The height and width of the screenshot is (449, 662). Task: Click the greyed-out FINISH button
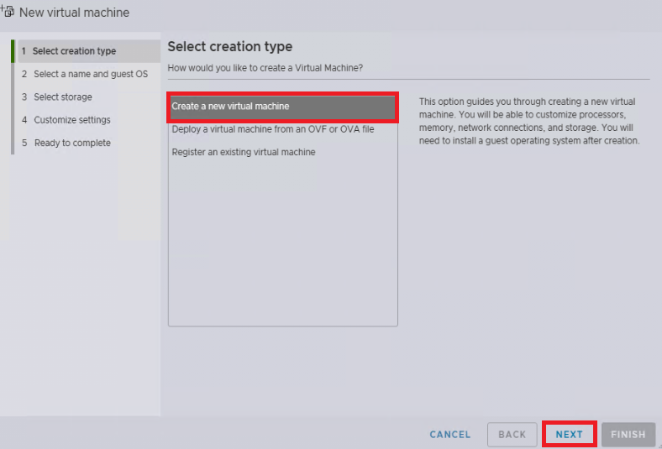tap(628, 434)
